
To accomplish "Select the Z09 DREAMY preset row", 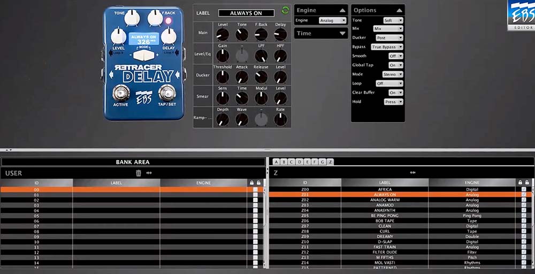I will [x=399, y=236].
